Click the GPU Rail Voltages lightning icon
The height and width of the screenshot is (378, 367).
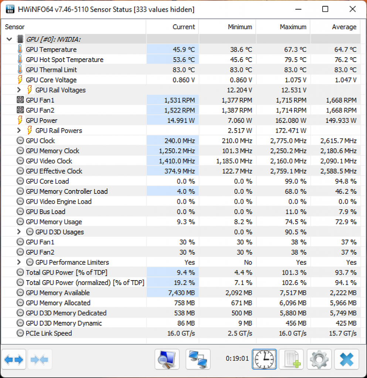(30, 90)
